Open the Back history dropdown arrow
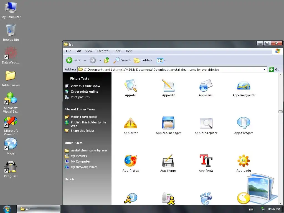Viewport: 284px width, 213px height. tap(85, 60)
